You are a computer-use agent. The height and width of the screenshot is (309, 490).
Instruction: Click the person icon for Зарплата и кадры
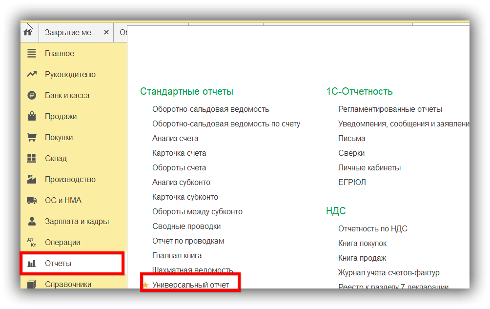coord(32,221)
